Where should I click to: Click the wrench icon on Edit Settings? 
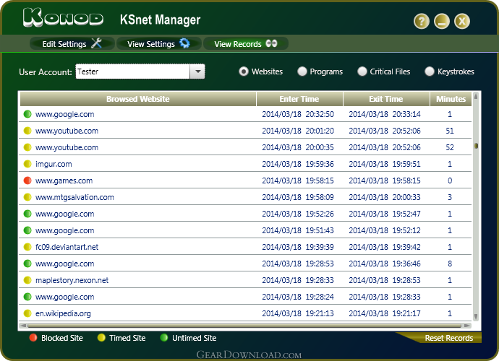[96, 43]
